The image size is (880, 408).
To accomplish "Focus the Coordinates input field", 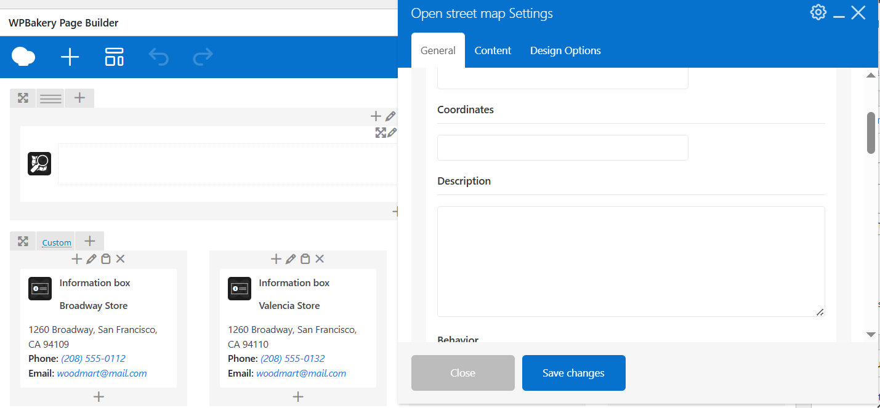I will pos(563,148).
